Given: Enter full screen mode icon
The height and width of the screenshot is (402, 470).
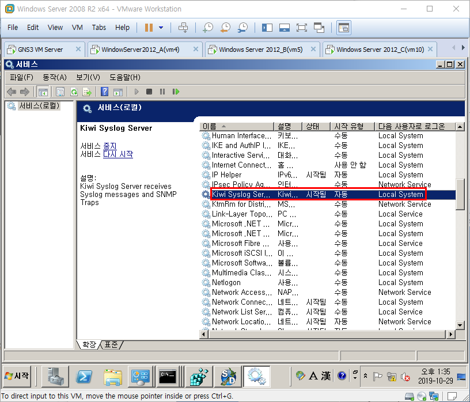Looking at the screenshot, I should 302,28.
